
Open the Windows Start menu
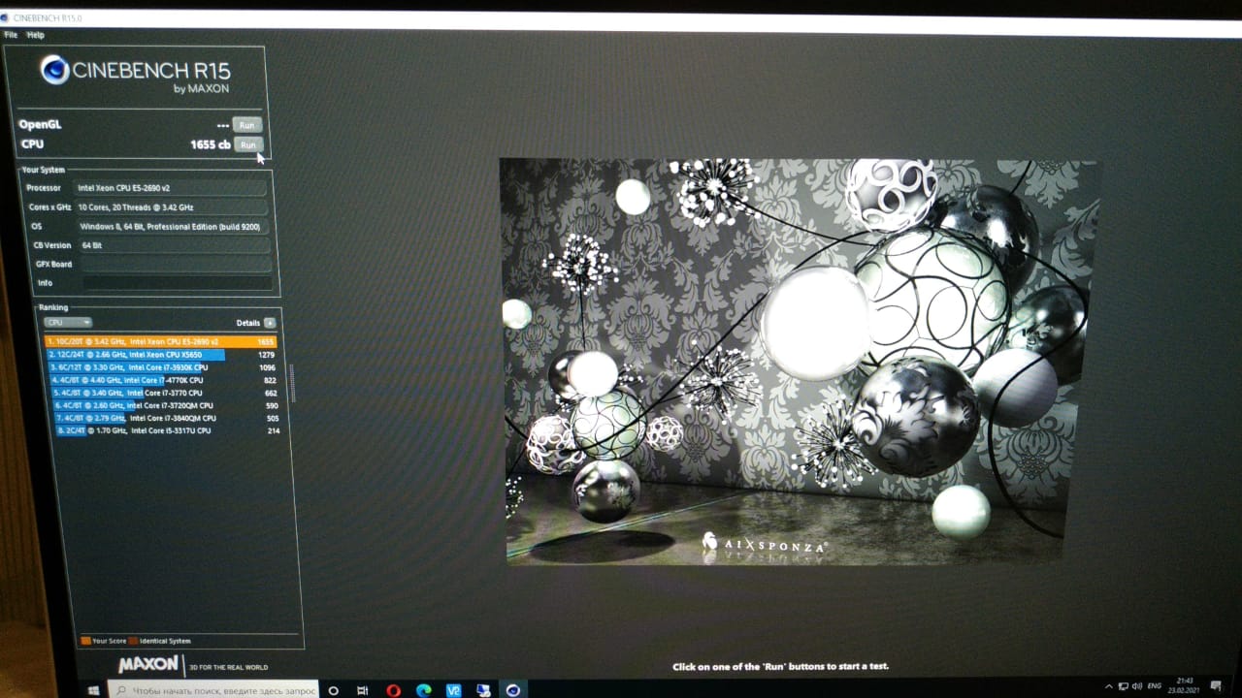pos(94,690)
